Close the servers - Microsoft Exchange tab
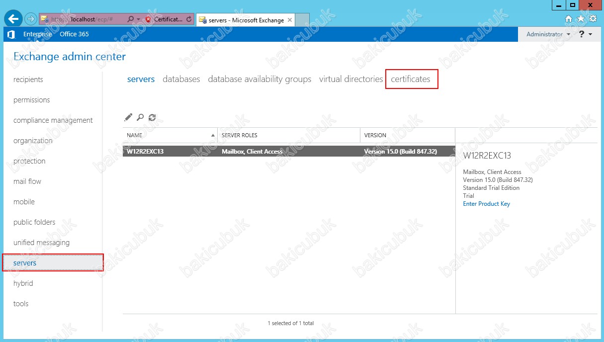Screen dimensions: 604x342 290,20
